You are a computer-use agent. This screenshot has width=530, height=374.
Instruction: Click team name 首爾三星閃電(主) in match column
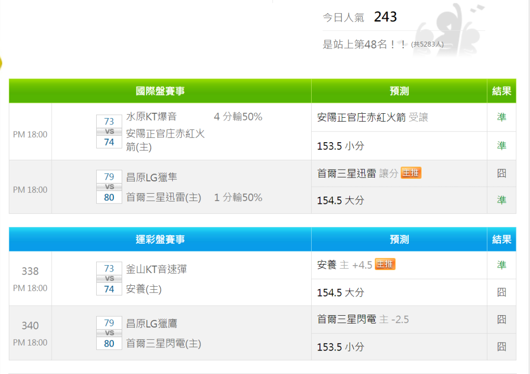pyautogui.click(x=163, y=344)
